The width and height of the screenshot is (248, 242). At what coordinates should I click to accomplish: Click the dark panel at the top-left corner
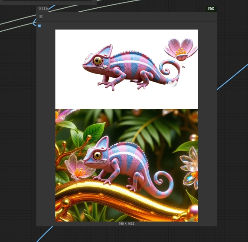48,2
